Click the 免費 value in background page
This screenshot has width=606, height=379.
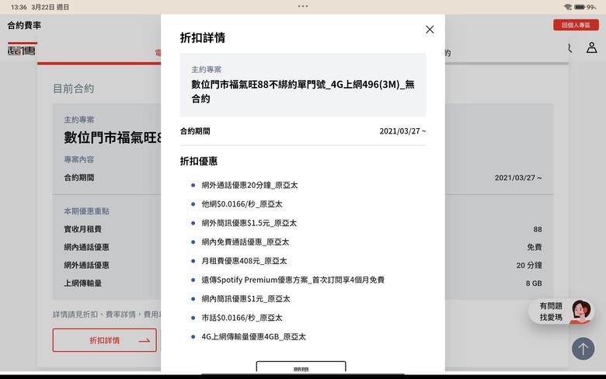coord(534,247)
